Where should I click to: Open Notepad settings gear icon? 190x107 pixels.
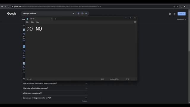(x=135, y=22)
